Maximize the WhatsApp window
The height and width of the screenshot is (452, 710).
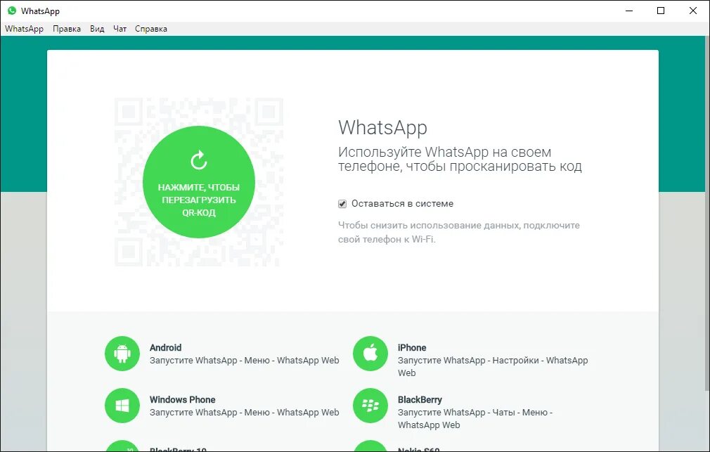(661, 11)
